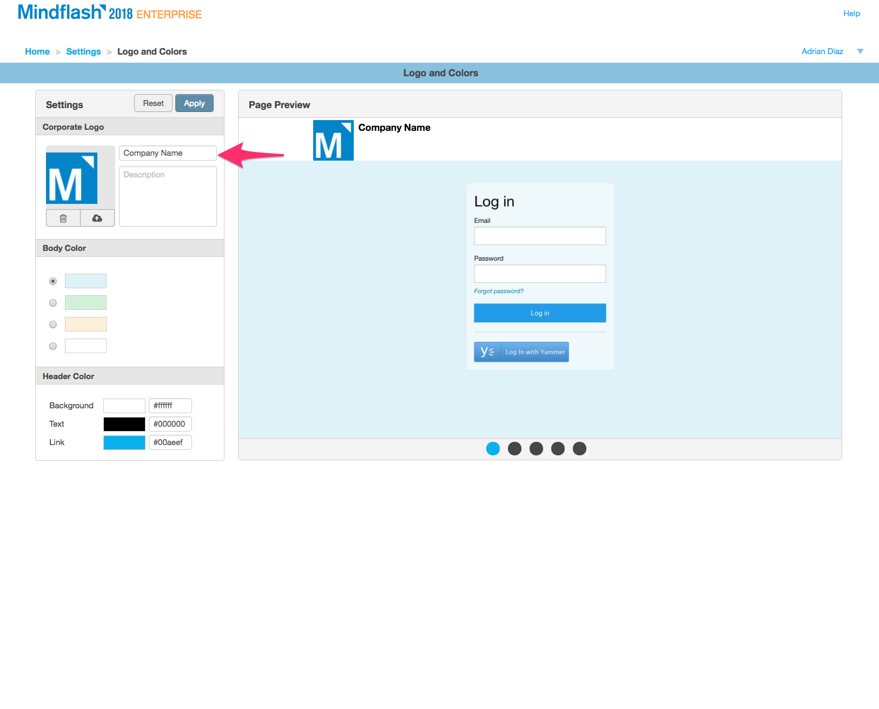The height and width of the screenshot is (709, 879).
Task: Select the white body color option
Action: coord(52,346)
